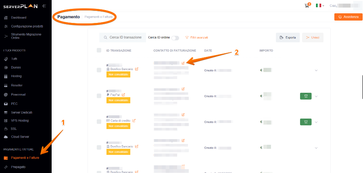The image size is (363, 173).
Task: Click green cart button on PayPal row
Action: coord(305,96)
